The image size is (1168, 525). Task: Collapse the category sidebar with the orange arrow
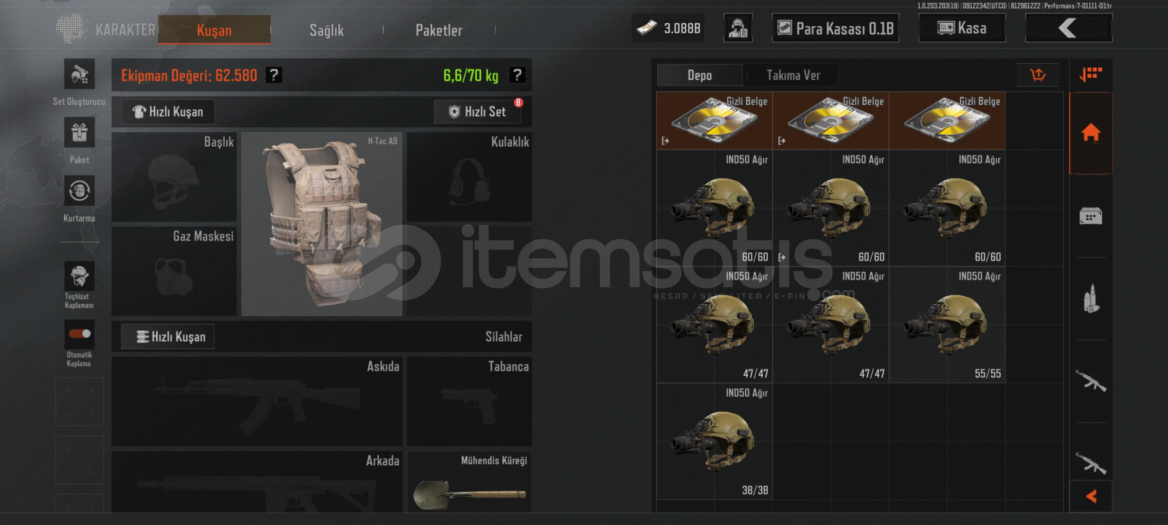click(1091, 496)
